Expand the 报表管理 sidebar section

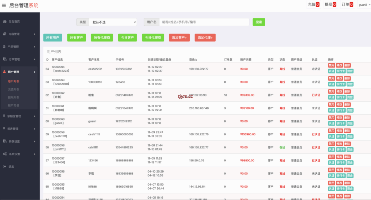pos(20,129)
